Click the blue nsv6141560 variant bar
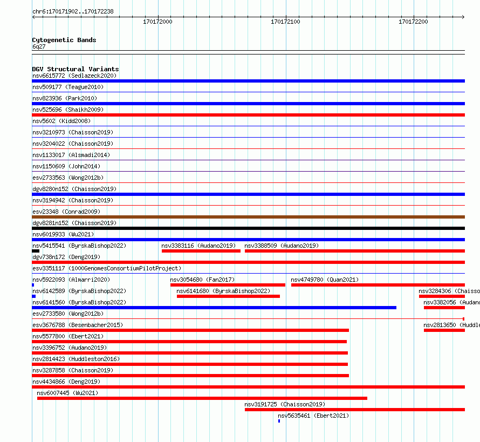The width and height of the screenshot is (480, 442). (214, 308)
